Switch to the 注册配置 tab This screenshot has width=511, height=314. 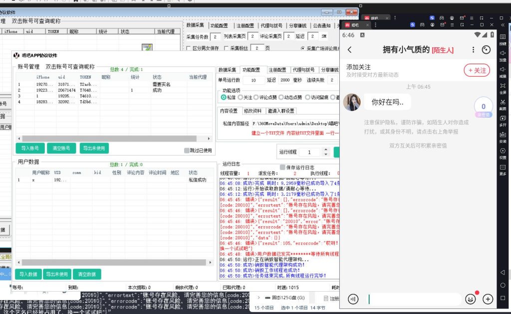point(278,70)
